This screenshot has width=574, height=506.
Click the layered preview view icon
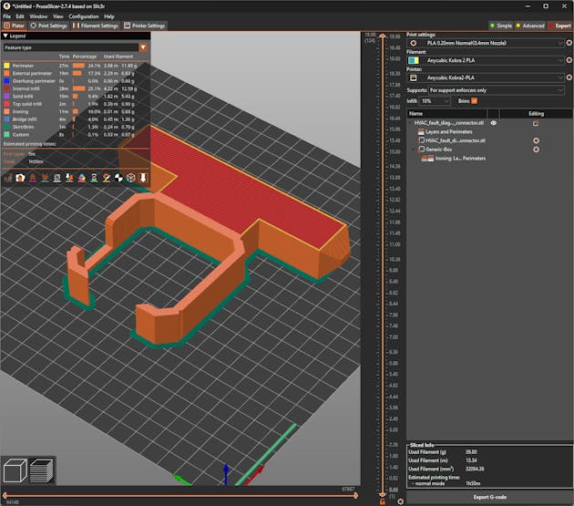[40, 471]
